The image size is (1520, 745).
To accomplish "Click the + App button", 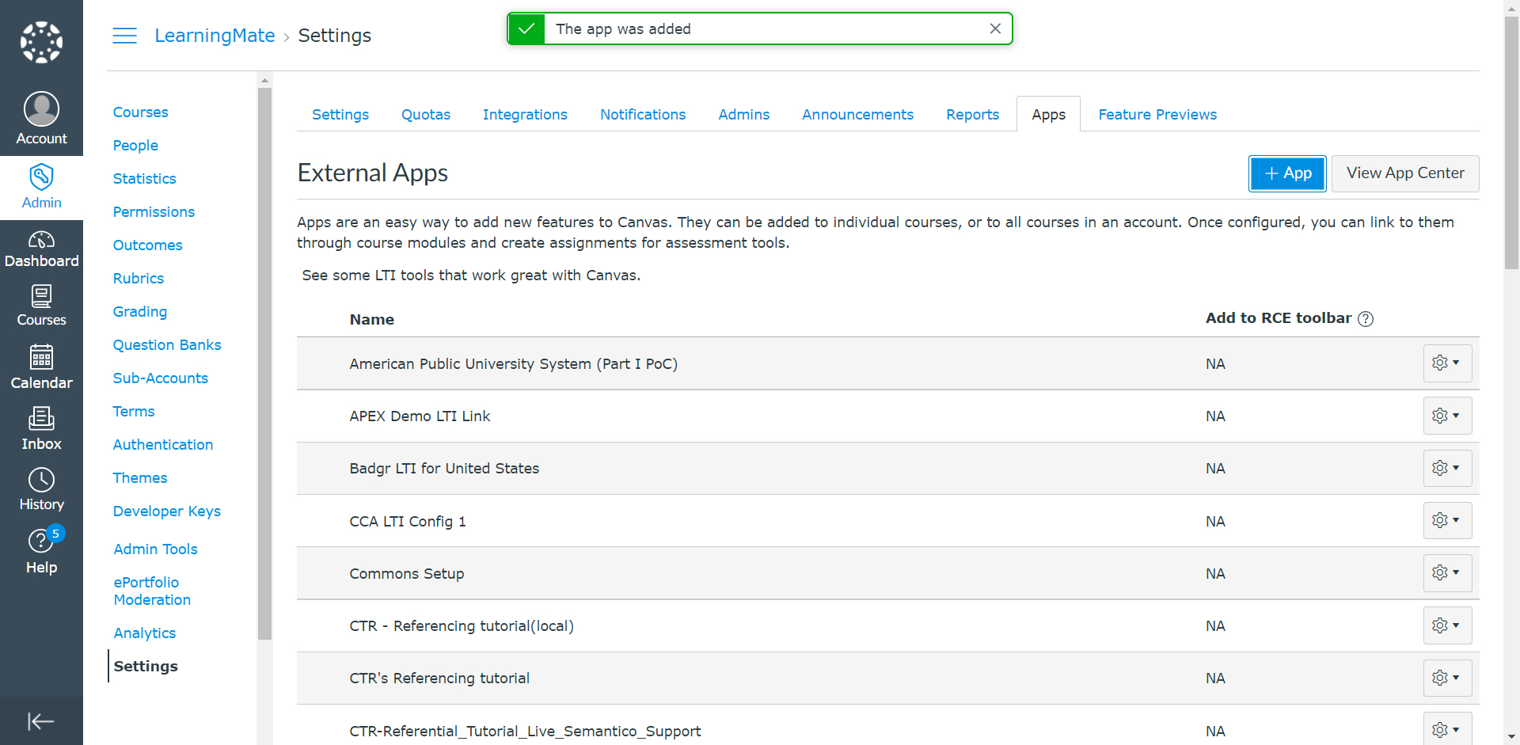I will [x=1287, y=173].
